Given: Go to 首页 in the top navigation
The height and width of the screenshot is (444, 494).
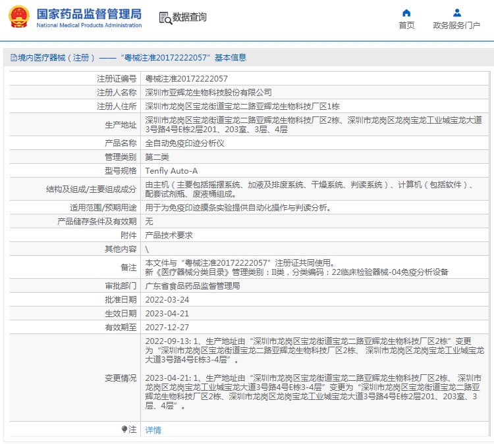Looking at the screenshot, I should pos(406,26).
